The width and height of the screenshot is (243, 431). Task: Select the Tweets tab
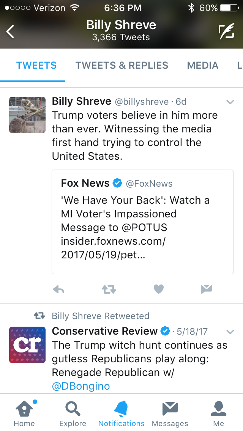(x=36, y=65)
